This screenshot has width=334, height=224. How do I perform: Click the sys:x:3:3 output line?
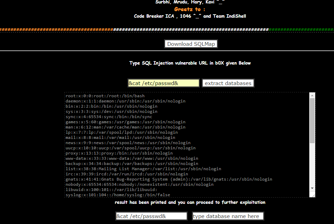pyautogui.click(x=111, y=111)
